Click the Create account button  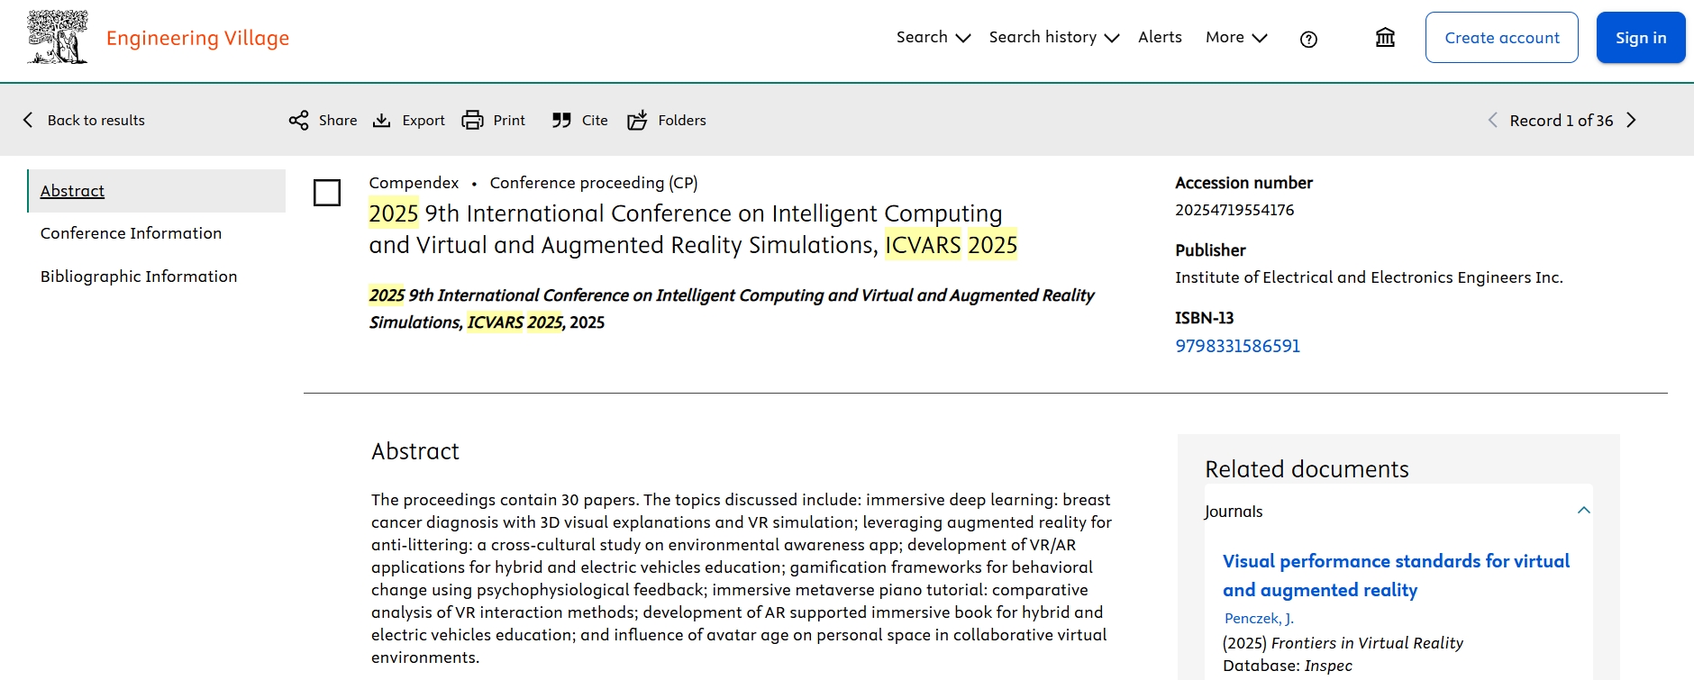point(1501,38)
